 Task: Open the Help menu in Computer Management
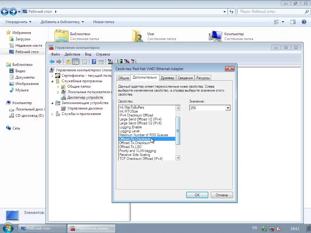[x=103, y=54]
